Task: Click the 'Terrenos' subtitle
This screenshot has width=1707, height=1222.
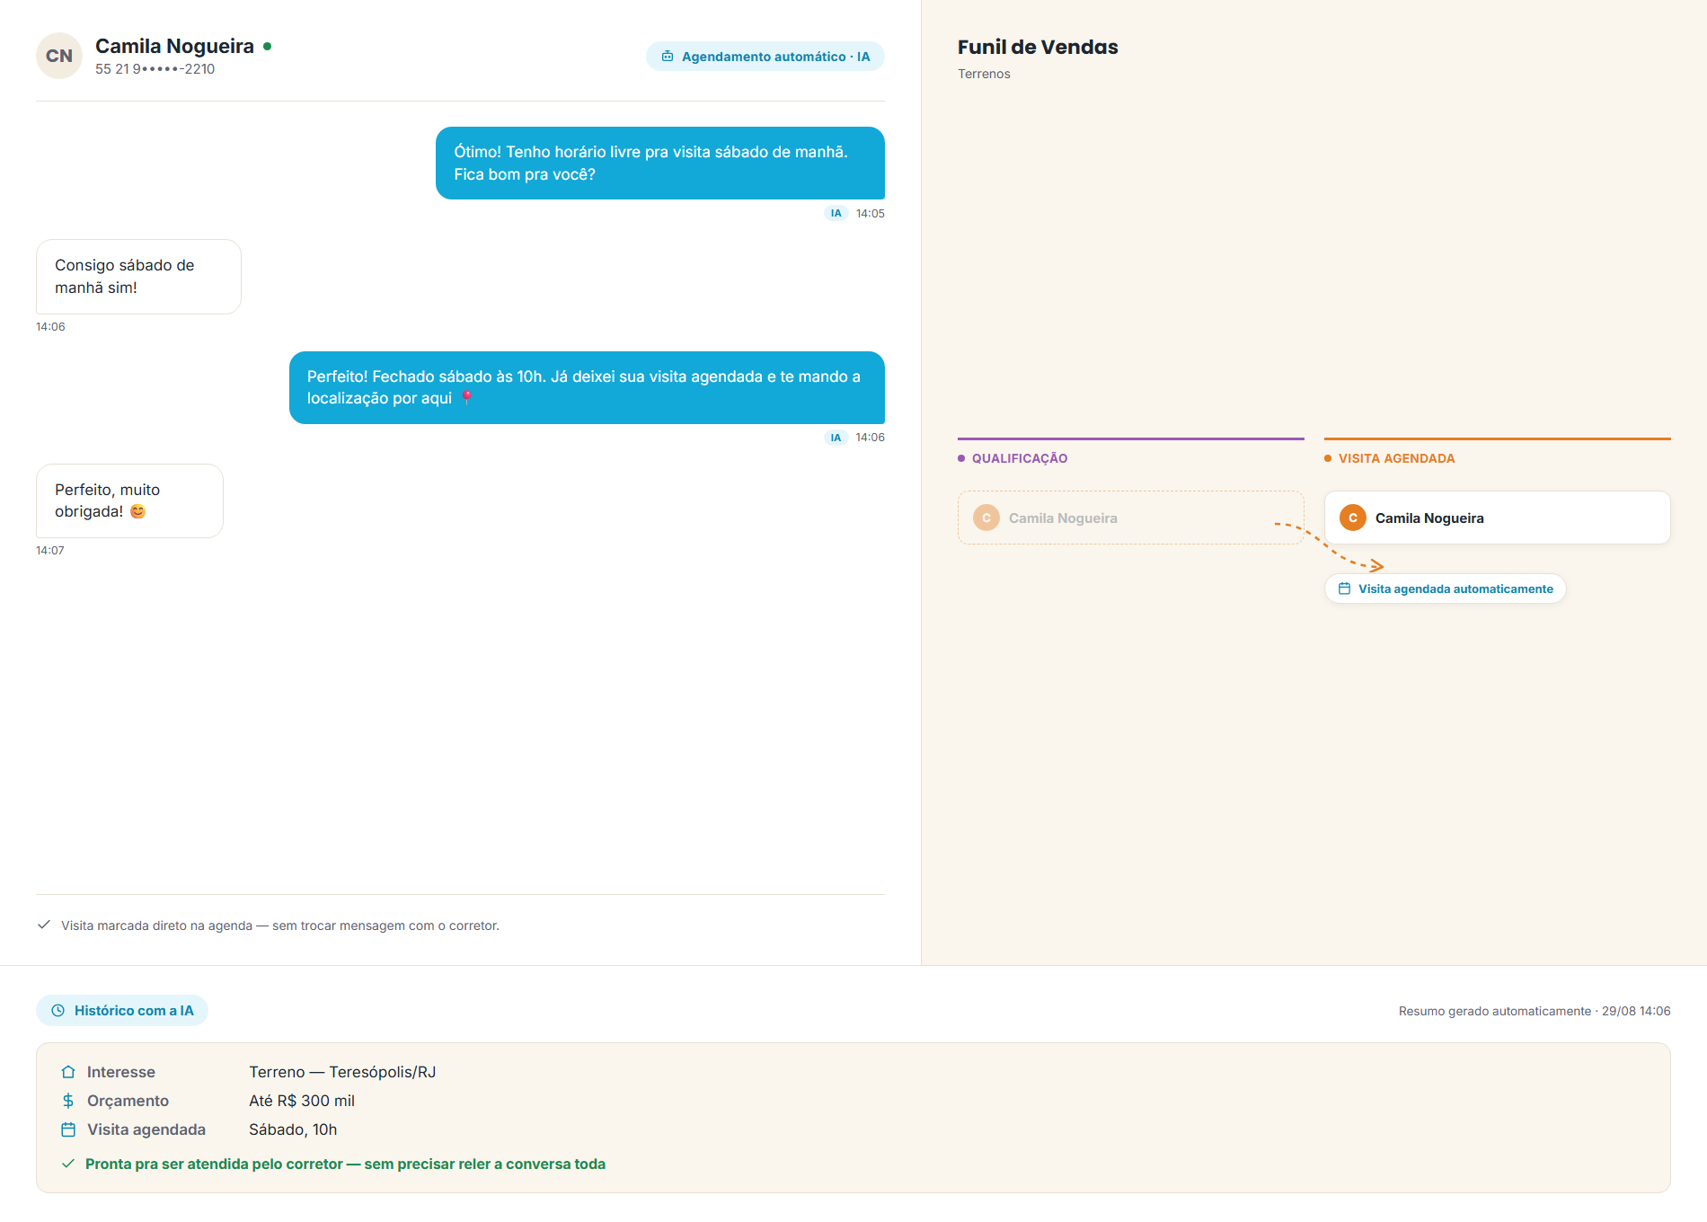Action: pyautogui.click(x=984, y=74)
